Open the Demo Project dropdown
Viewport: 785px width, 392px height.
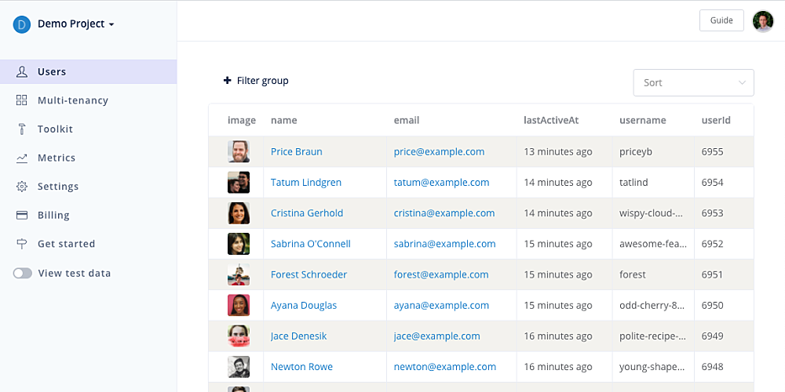click(x=76, y=24)
